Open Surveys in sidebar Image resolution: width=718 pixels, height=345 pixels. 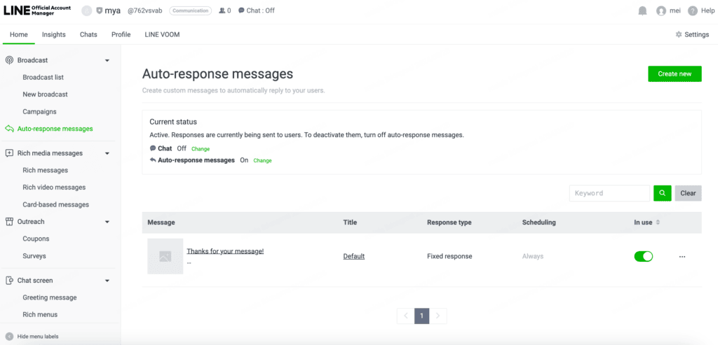tap(34, 256)
